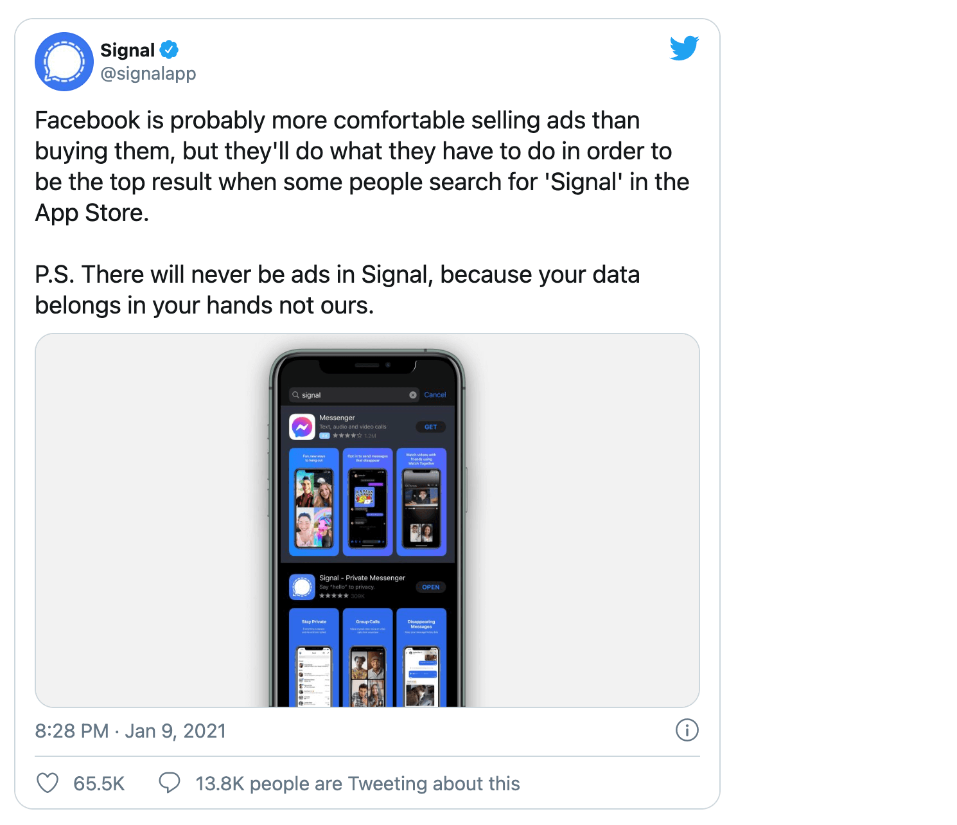Click the magnifier icon in the search bar

[295, 395]
